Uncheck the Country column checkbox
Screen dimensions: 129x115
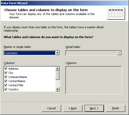click(6, 89)
